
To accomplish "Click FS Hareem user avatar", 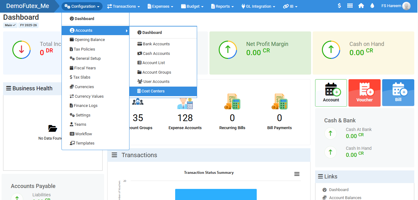I will click(406, 6).
